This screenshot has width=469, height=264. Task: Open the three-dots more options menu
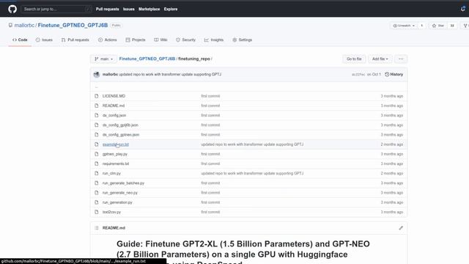pyautogui.click(x=401, y=59)
